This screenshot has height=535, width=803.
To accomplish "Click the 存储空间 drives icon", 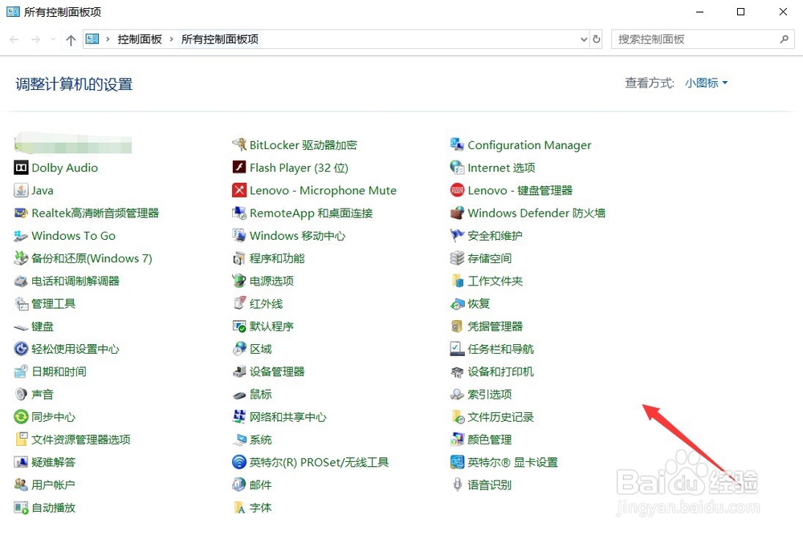I will click(x=457, y=258).
